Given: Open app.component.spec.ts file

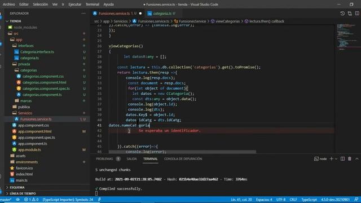Looking at the screenshot, I should 36,138.
